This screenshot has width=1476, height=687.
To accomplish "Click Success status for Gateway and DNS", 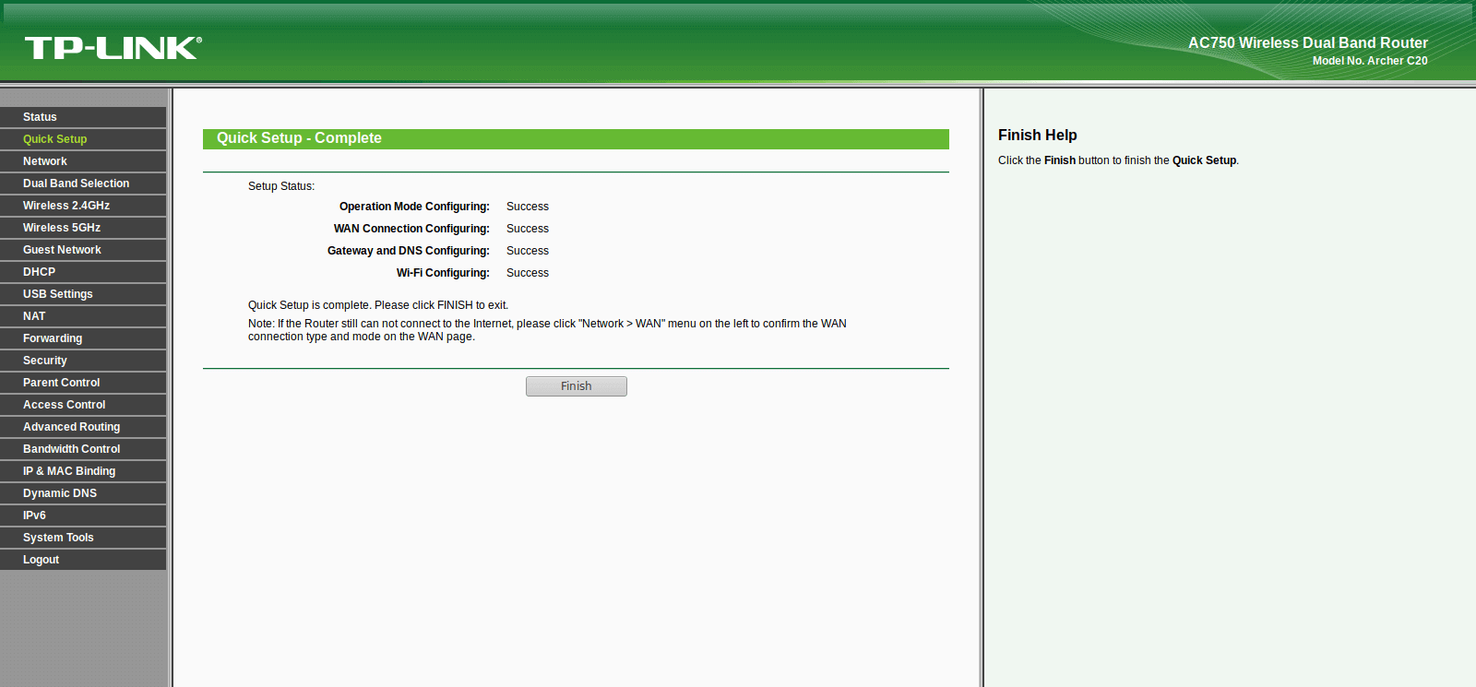I will 528,251.
